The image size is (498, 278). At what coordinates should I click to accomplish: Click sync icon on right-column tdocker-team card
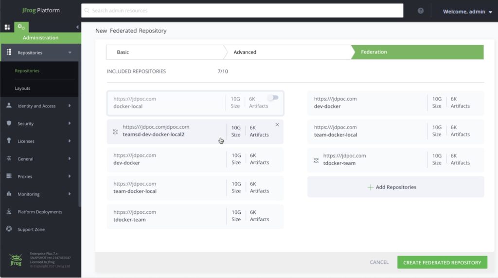pos(316,160)
